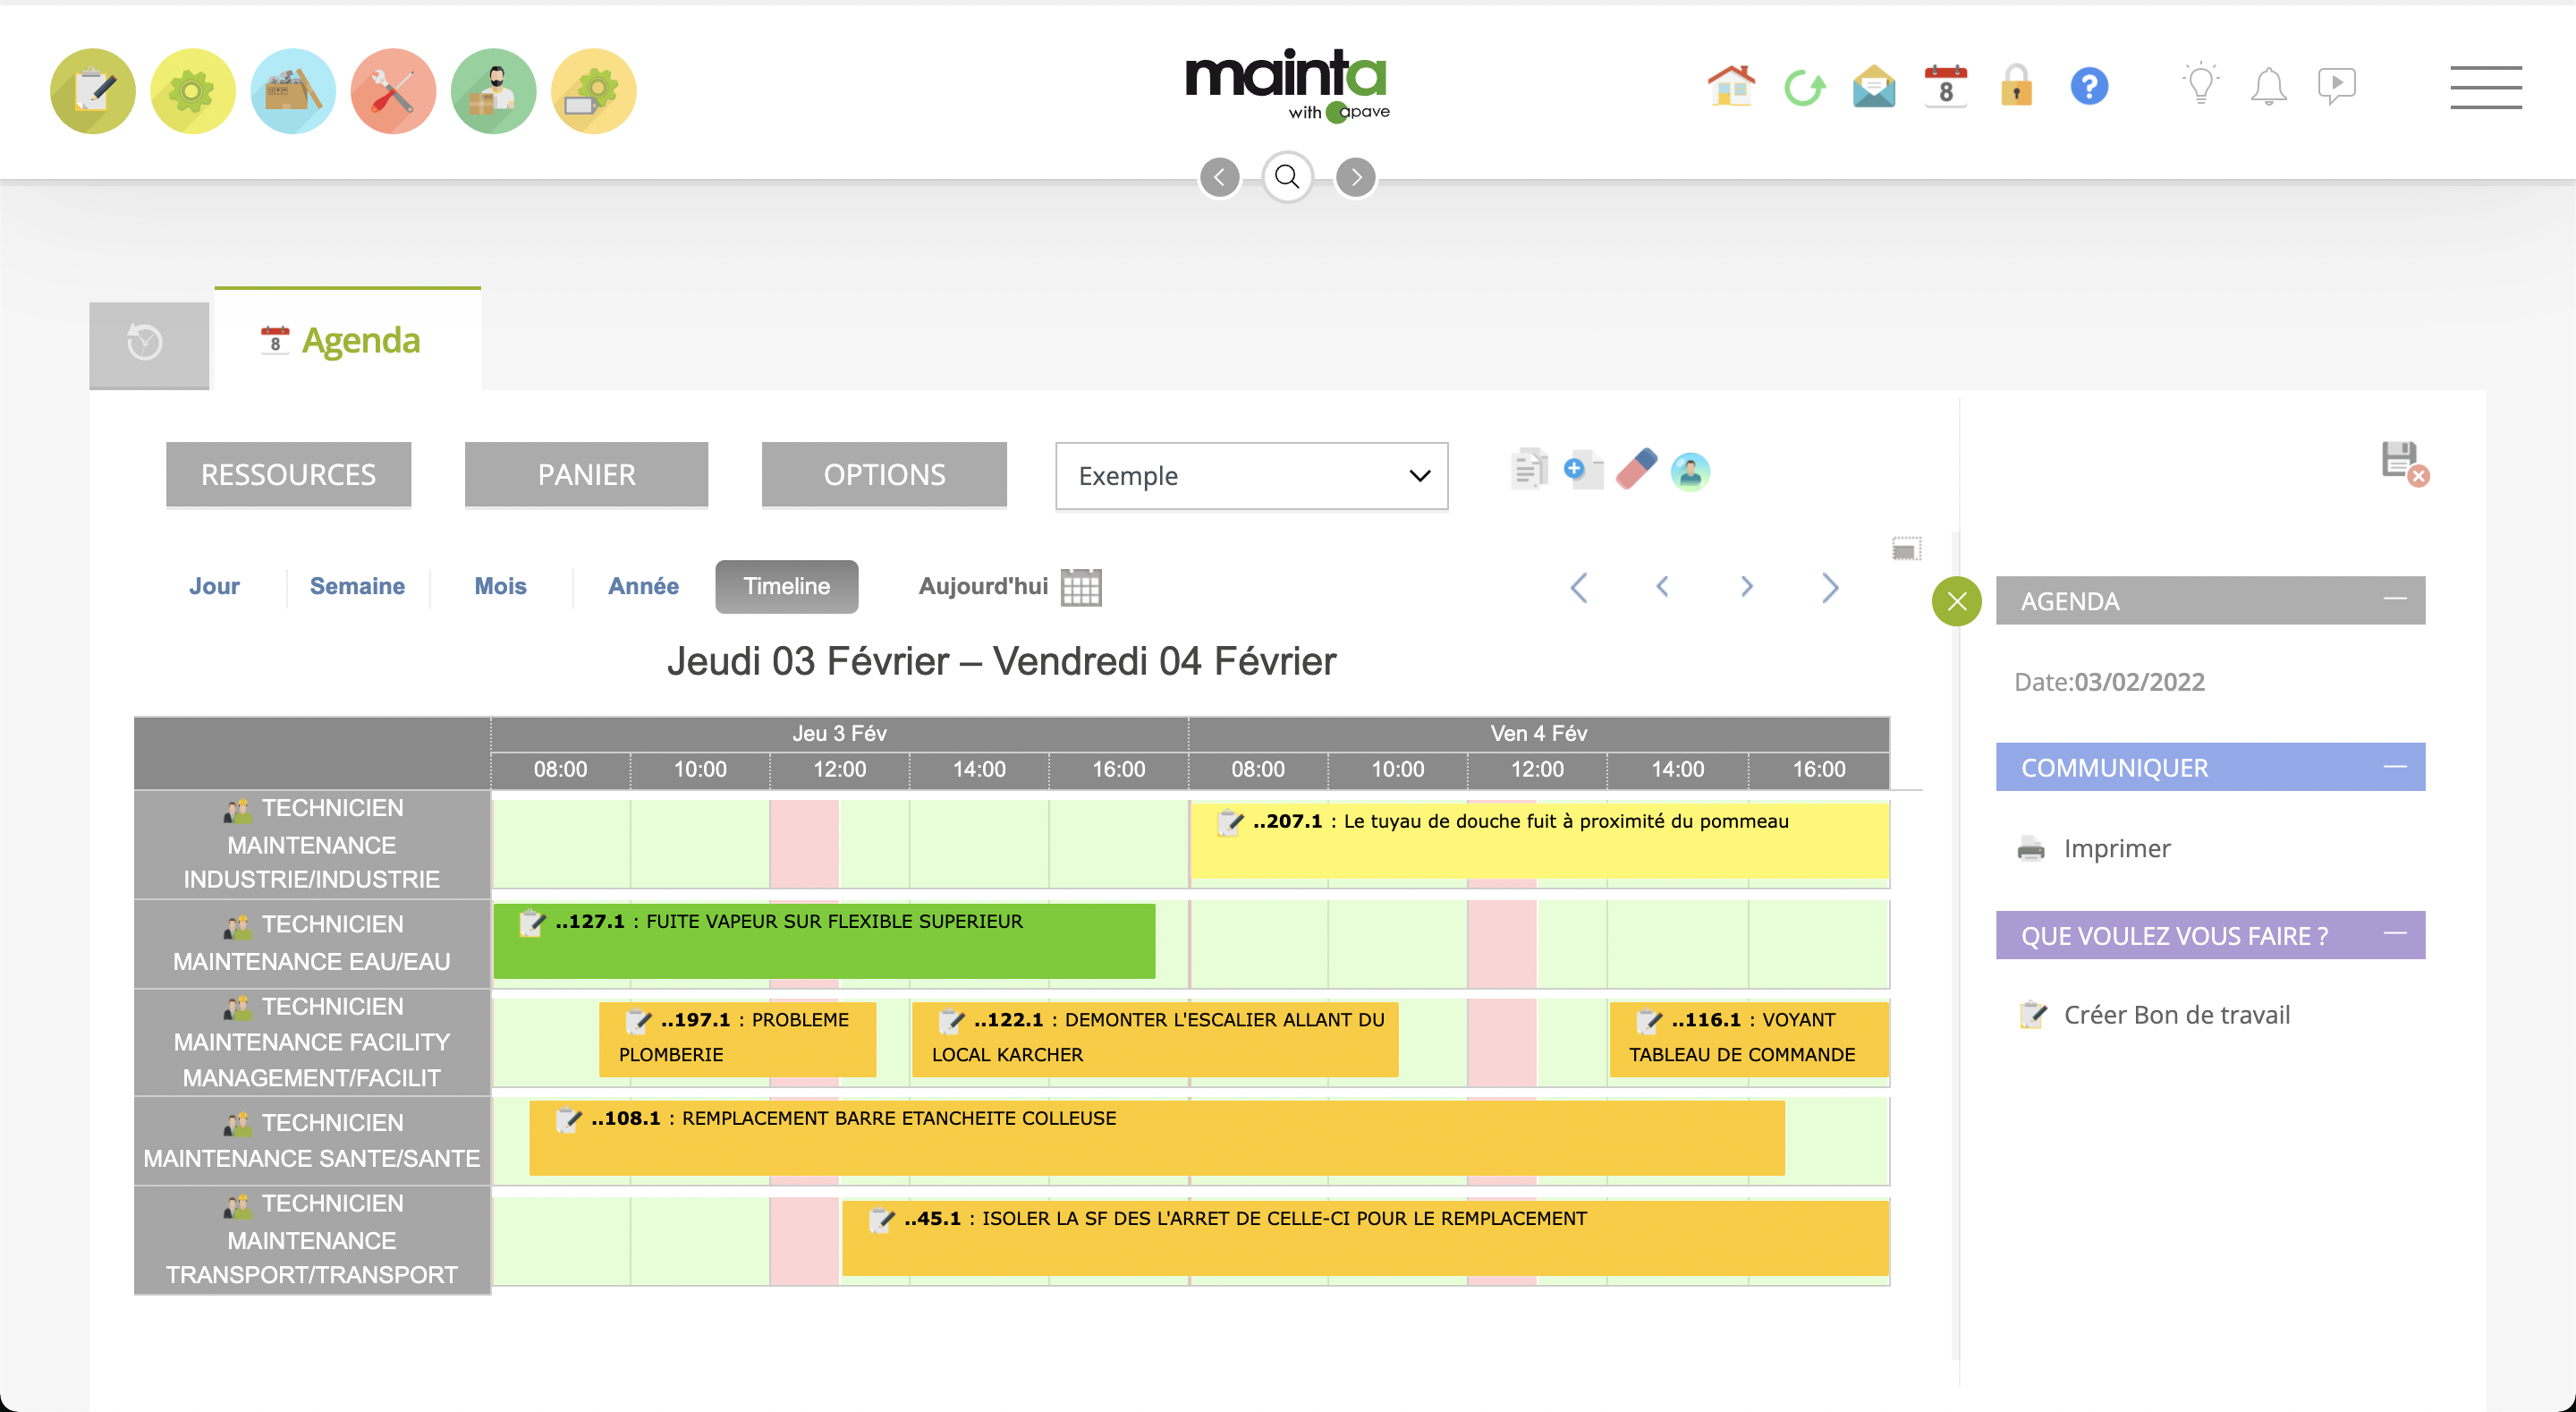Screen dimensions: 2576x1412
Task: Switch to the Semaine view
Action: click(357, 586)
